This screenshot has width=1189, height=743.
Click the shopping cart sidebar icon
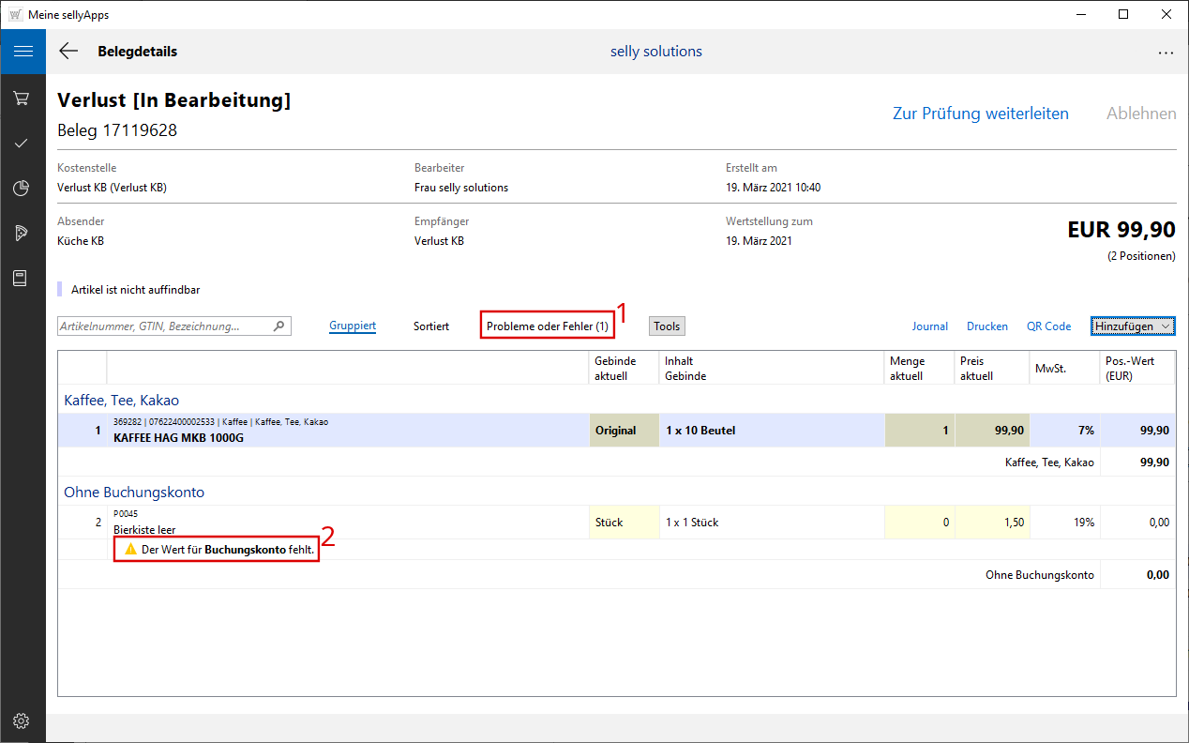click(x=22, y=99)
